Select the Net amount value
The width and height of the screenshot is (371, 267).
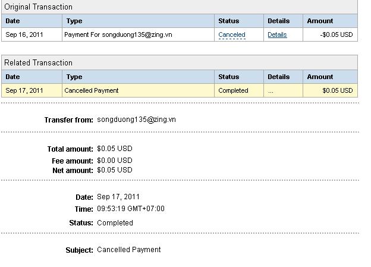(115, 170)
